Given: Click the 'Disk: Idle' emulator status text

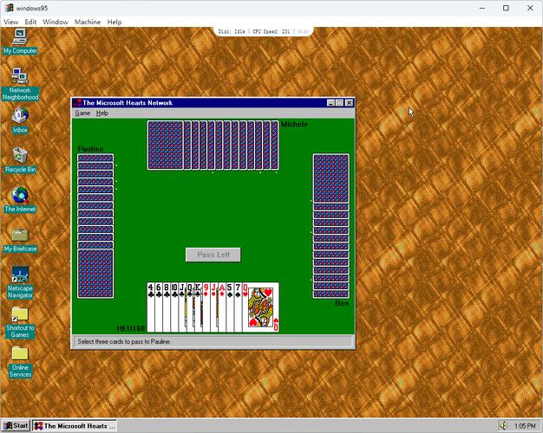Looking at the screenshot, I should [232, 31].
